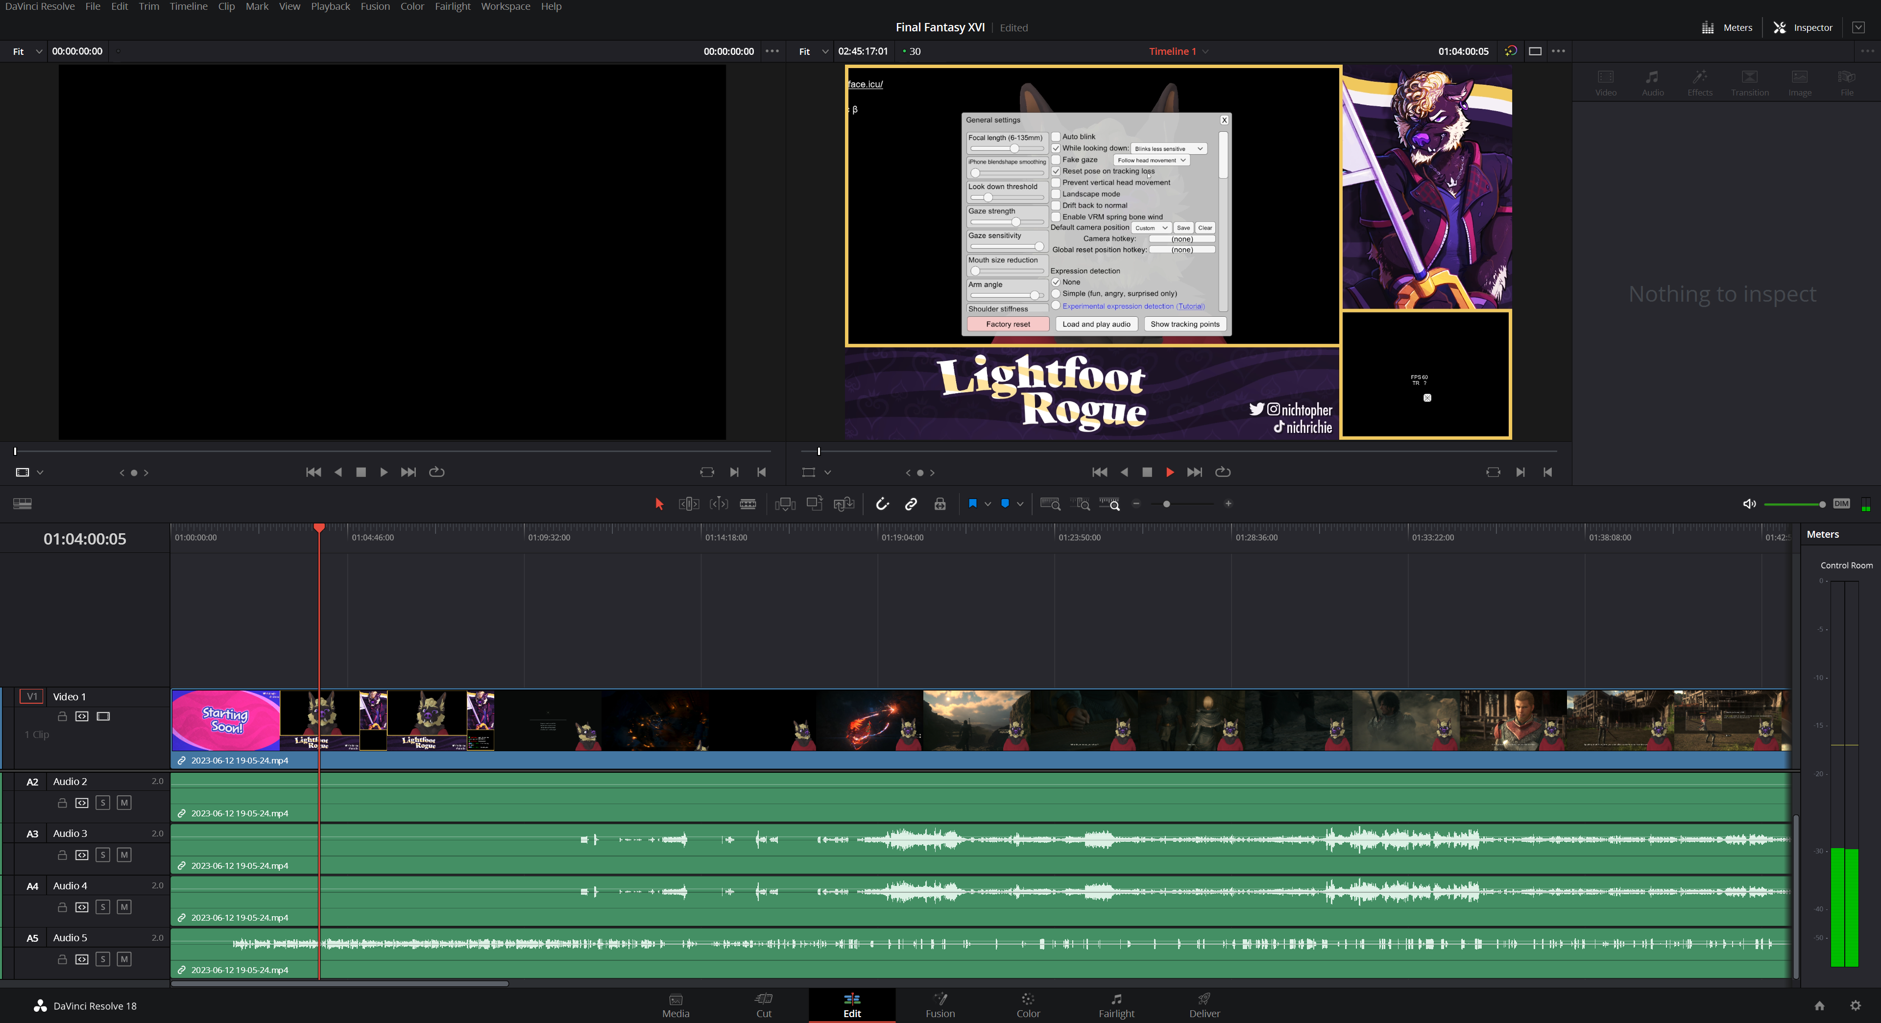Screen dimensions: 1881x1023
Task: Expand the Timeline 1 name dropdown
Action: [x=1206, y=52]
